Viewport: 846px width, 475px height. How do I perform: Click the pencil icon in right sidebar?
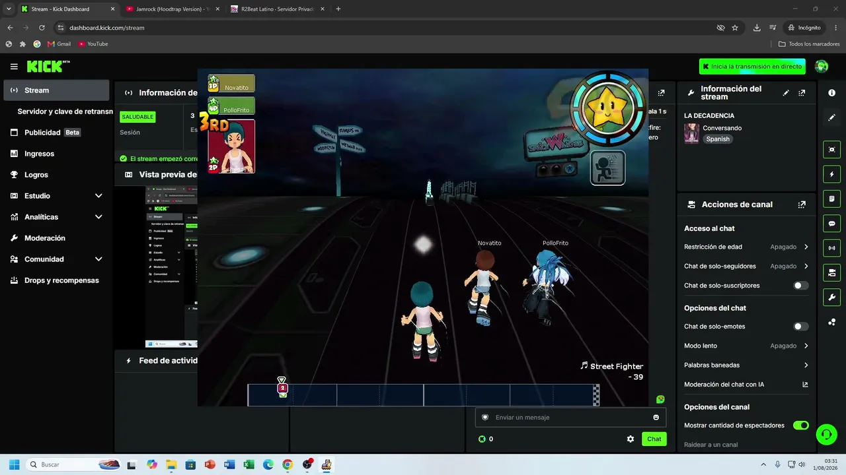pos(831,117)
